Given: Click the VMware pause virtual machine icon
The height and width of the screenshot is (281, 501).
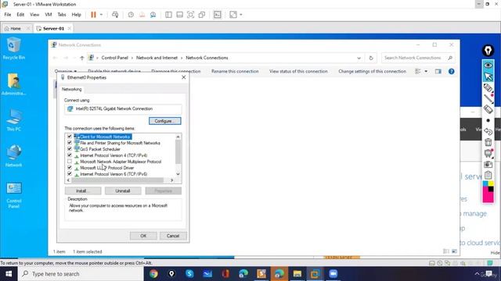Looking at the screenshot, I should (x=93, y=15).
